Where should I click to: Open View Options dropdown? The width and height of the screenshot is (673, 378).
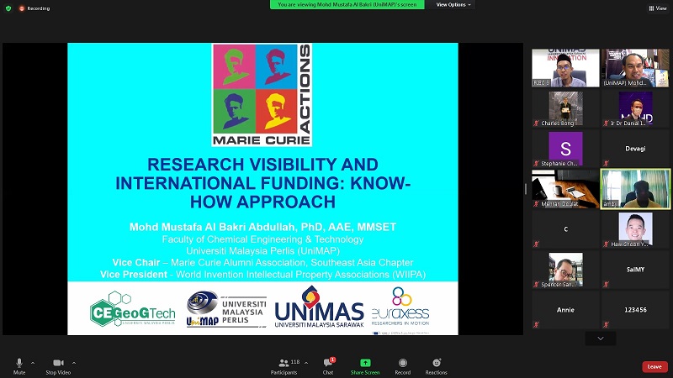453,5
